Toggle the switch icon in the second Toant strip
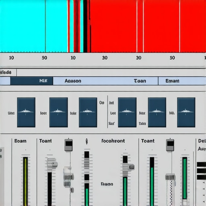This screenshot has height=206, width=206. (170, 145)
